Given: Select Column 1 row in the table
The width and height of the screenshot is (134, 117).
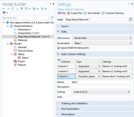Looking at the screenshot, I should click(x=66, y=66).
